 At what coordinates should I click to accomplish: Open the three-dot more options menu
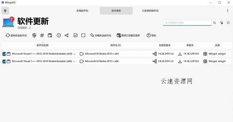click(x=228, y=11)
